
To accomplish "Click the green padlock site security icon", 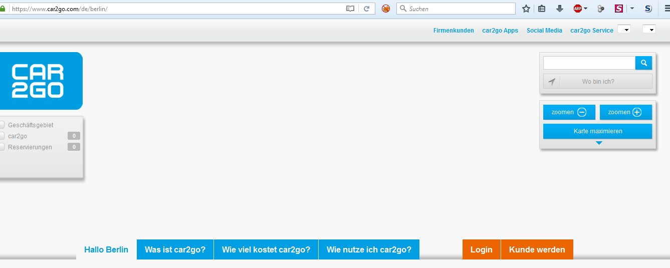I will (x=3, y=9).
